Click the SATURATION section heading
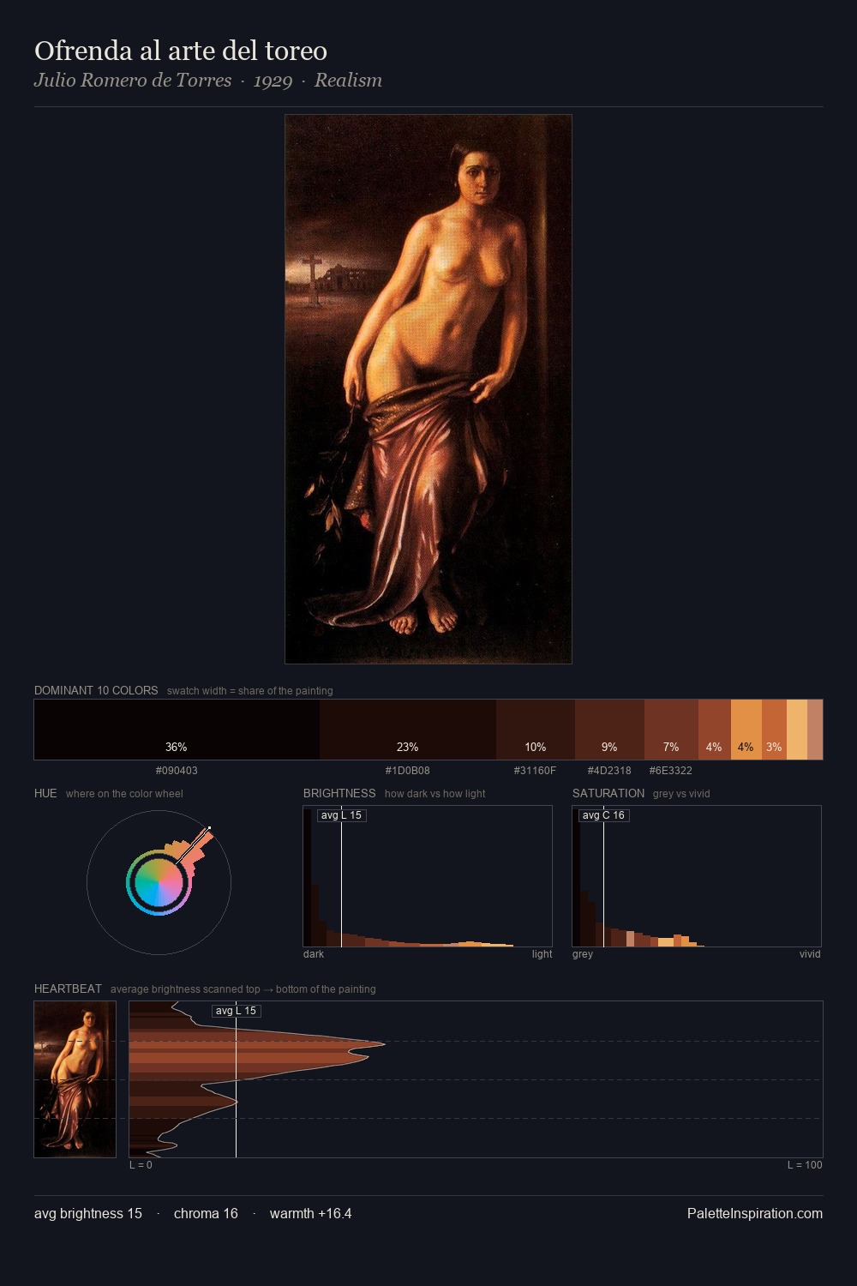 (608, 793)
